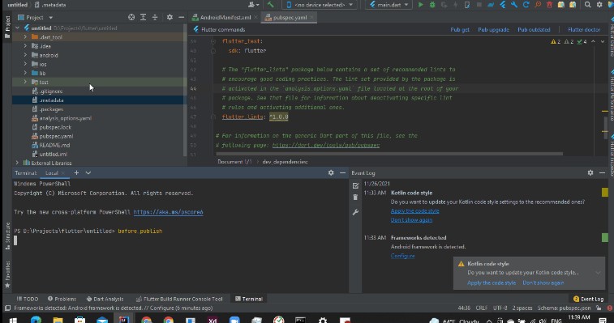Open Flutter Build Runner Console Tool tab
Image resolution: width=614 pixels, height=323 pixels.
[179, 299]
